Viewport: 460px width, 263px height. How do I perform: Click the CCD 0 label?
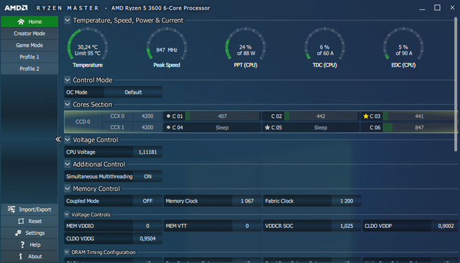(x=83, y=122)
